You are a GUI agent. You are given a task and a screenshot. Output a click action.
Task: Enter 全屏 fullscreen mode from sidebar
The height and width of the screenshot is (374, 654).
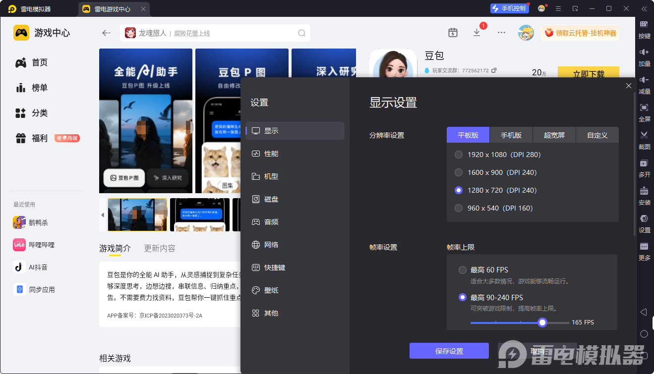coord(644,108)
